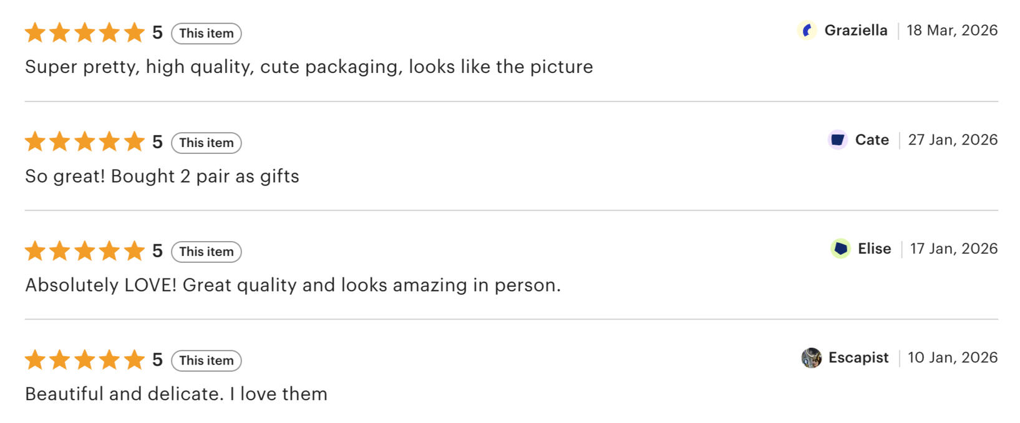Click the "So great! Bought 2 pair" review text
Image resolution: width=1020 pixels, height=423 pixels.
[162, 176]
